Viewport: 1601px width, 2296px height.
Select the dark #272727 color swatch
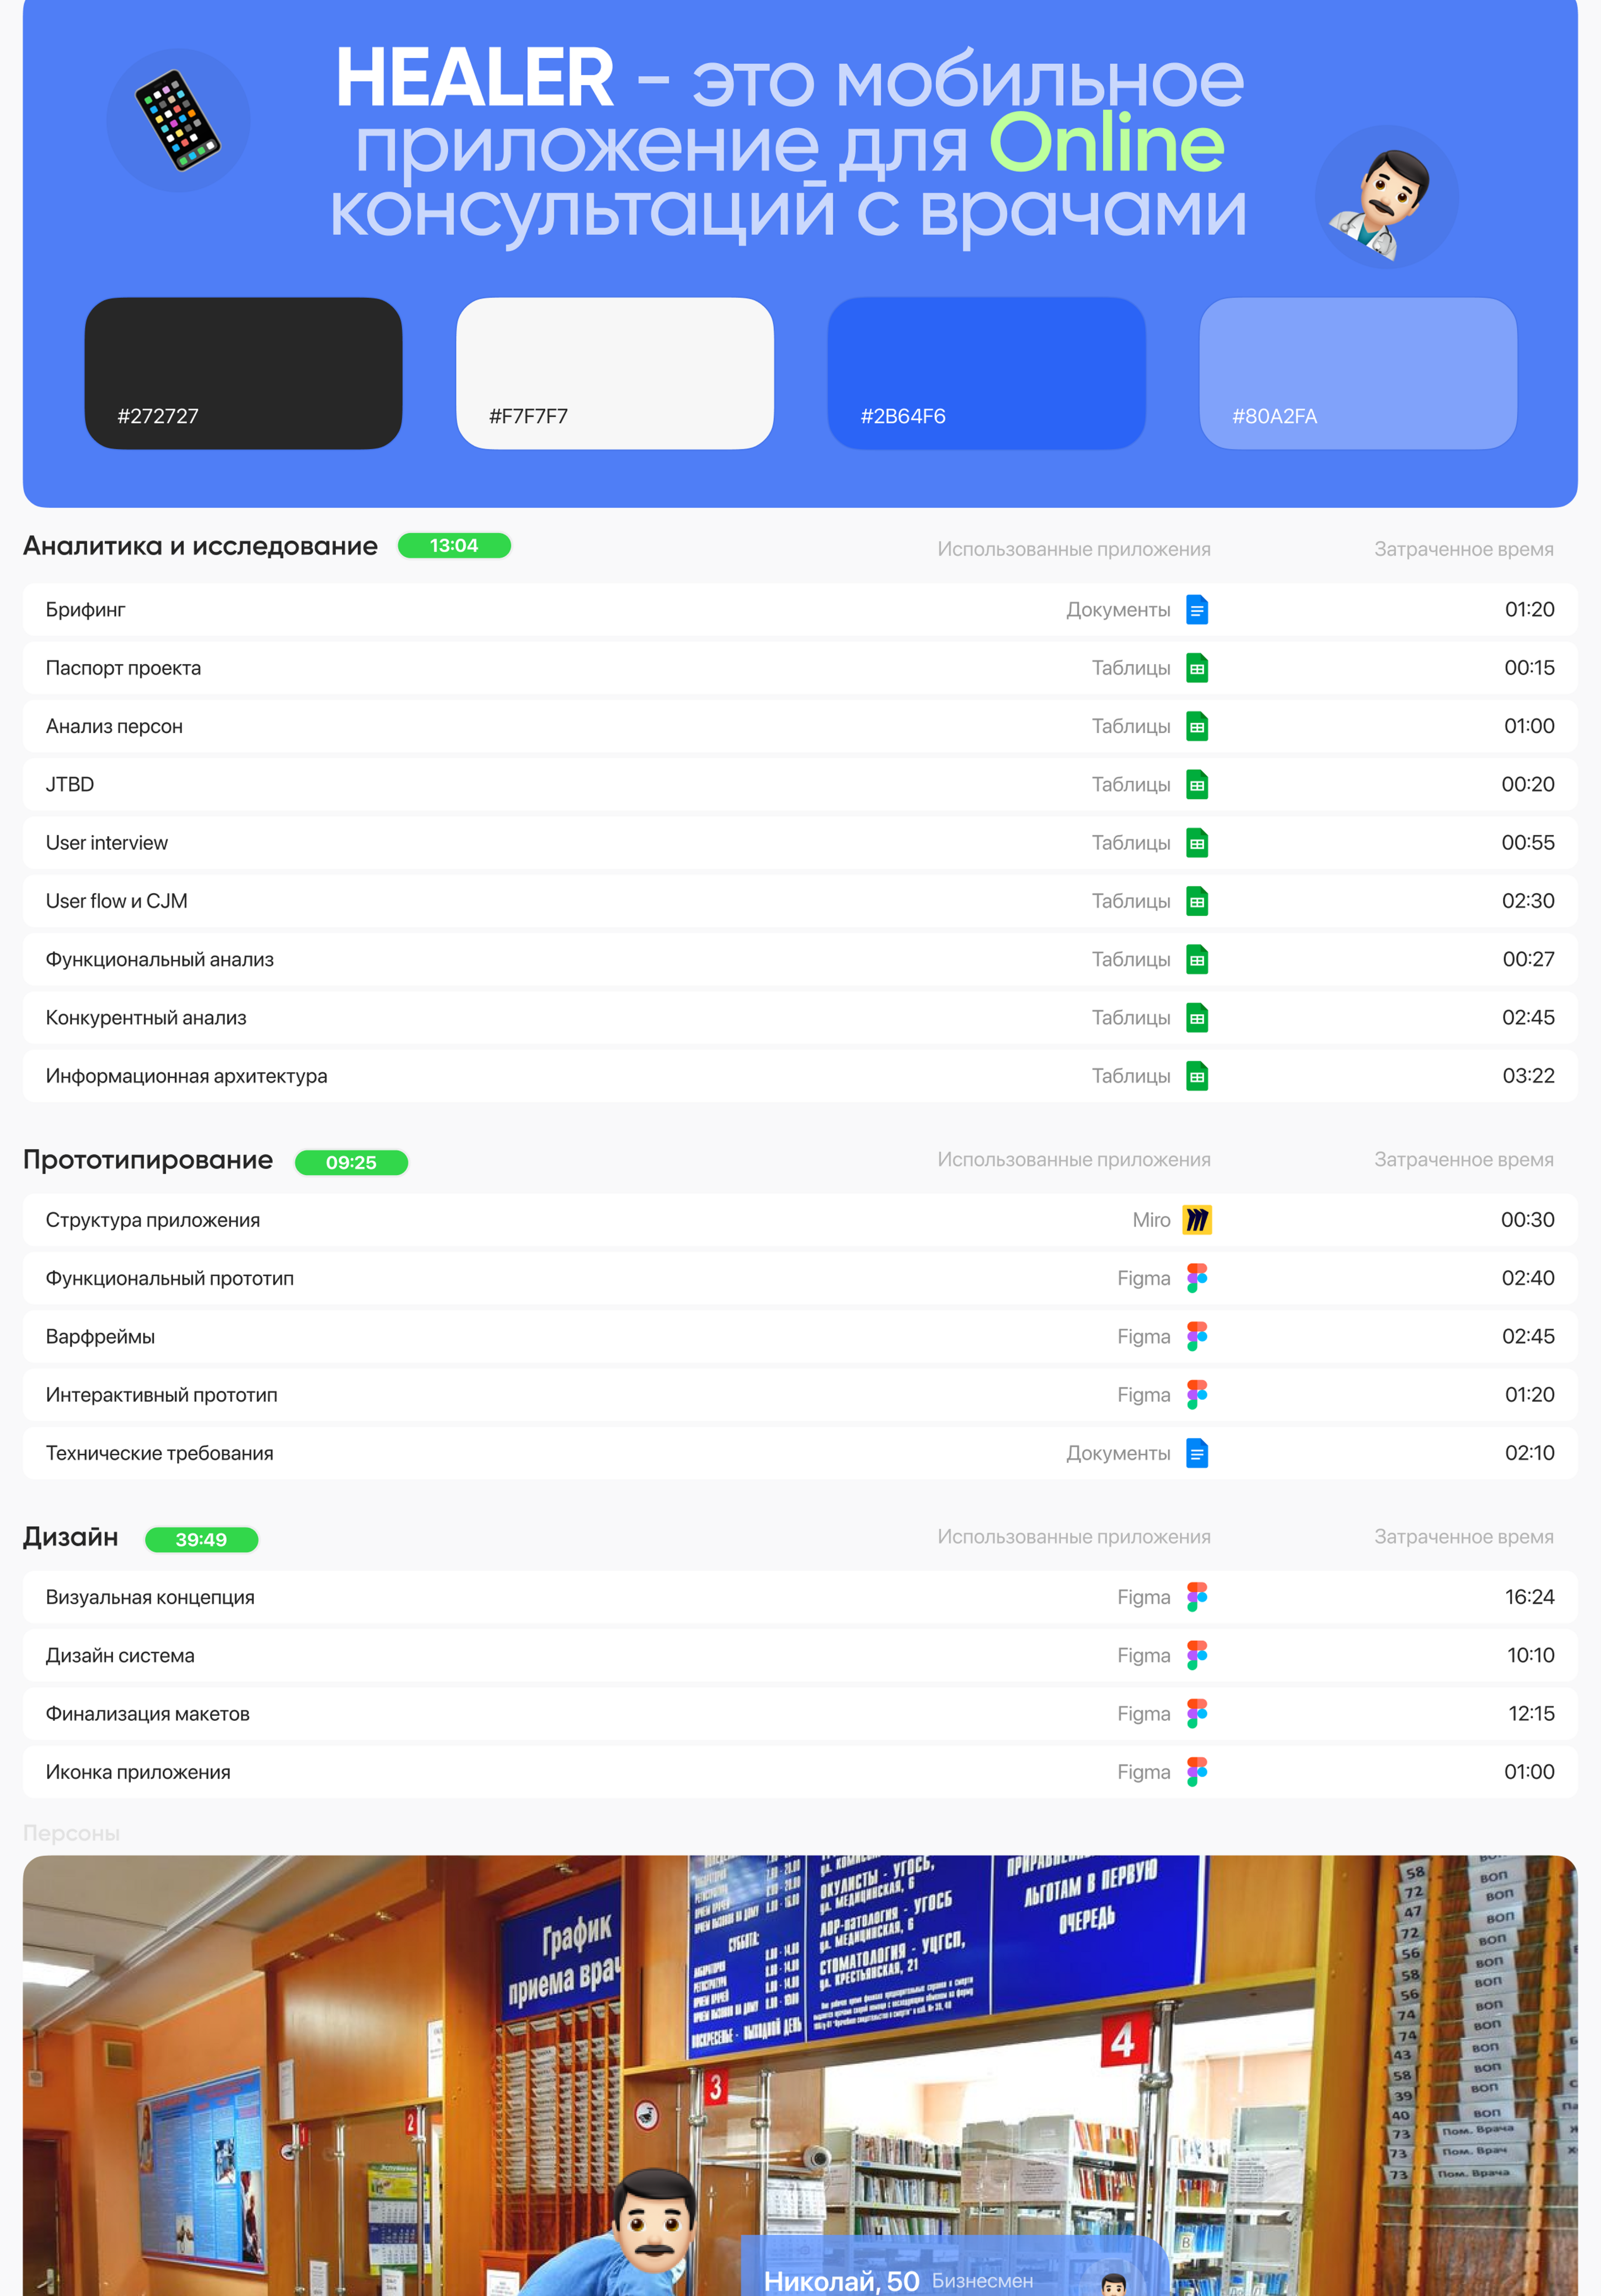click(x=243, y=373)
